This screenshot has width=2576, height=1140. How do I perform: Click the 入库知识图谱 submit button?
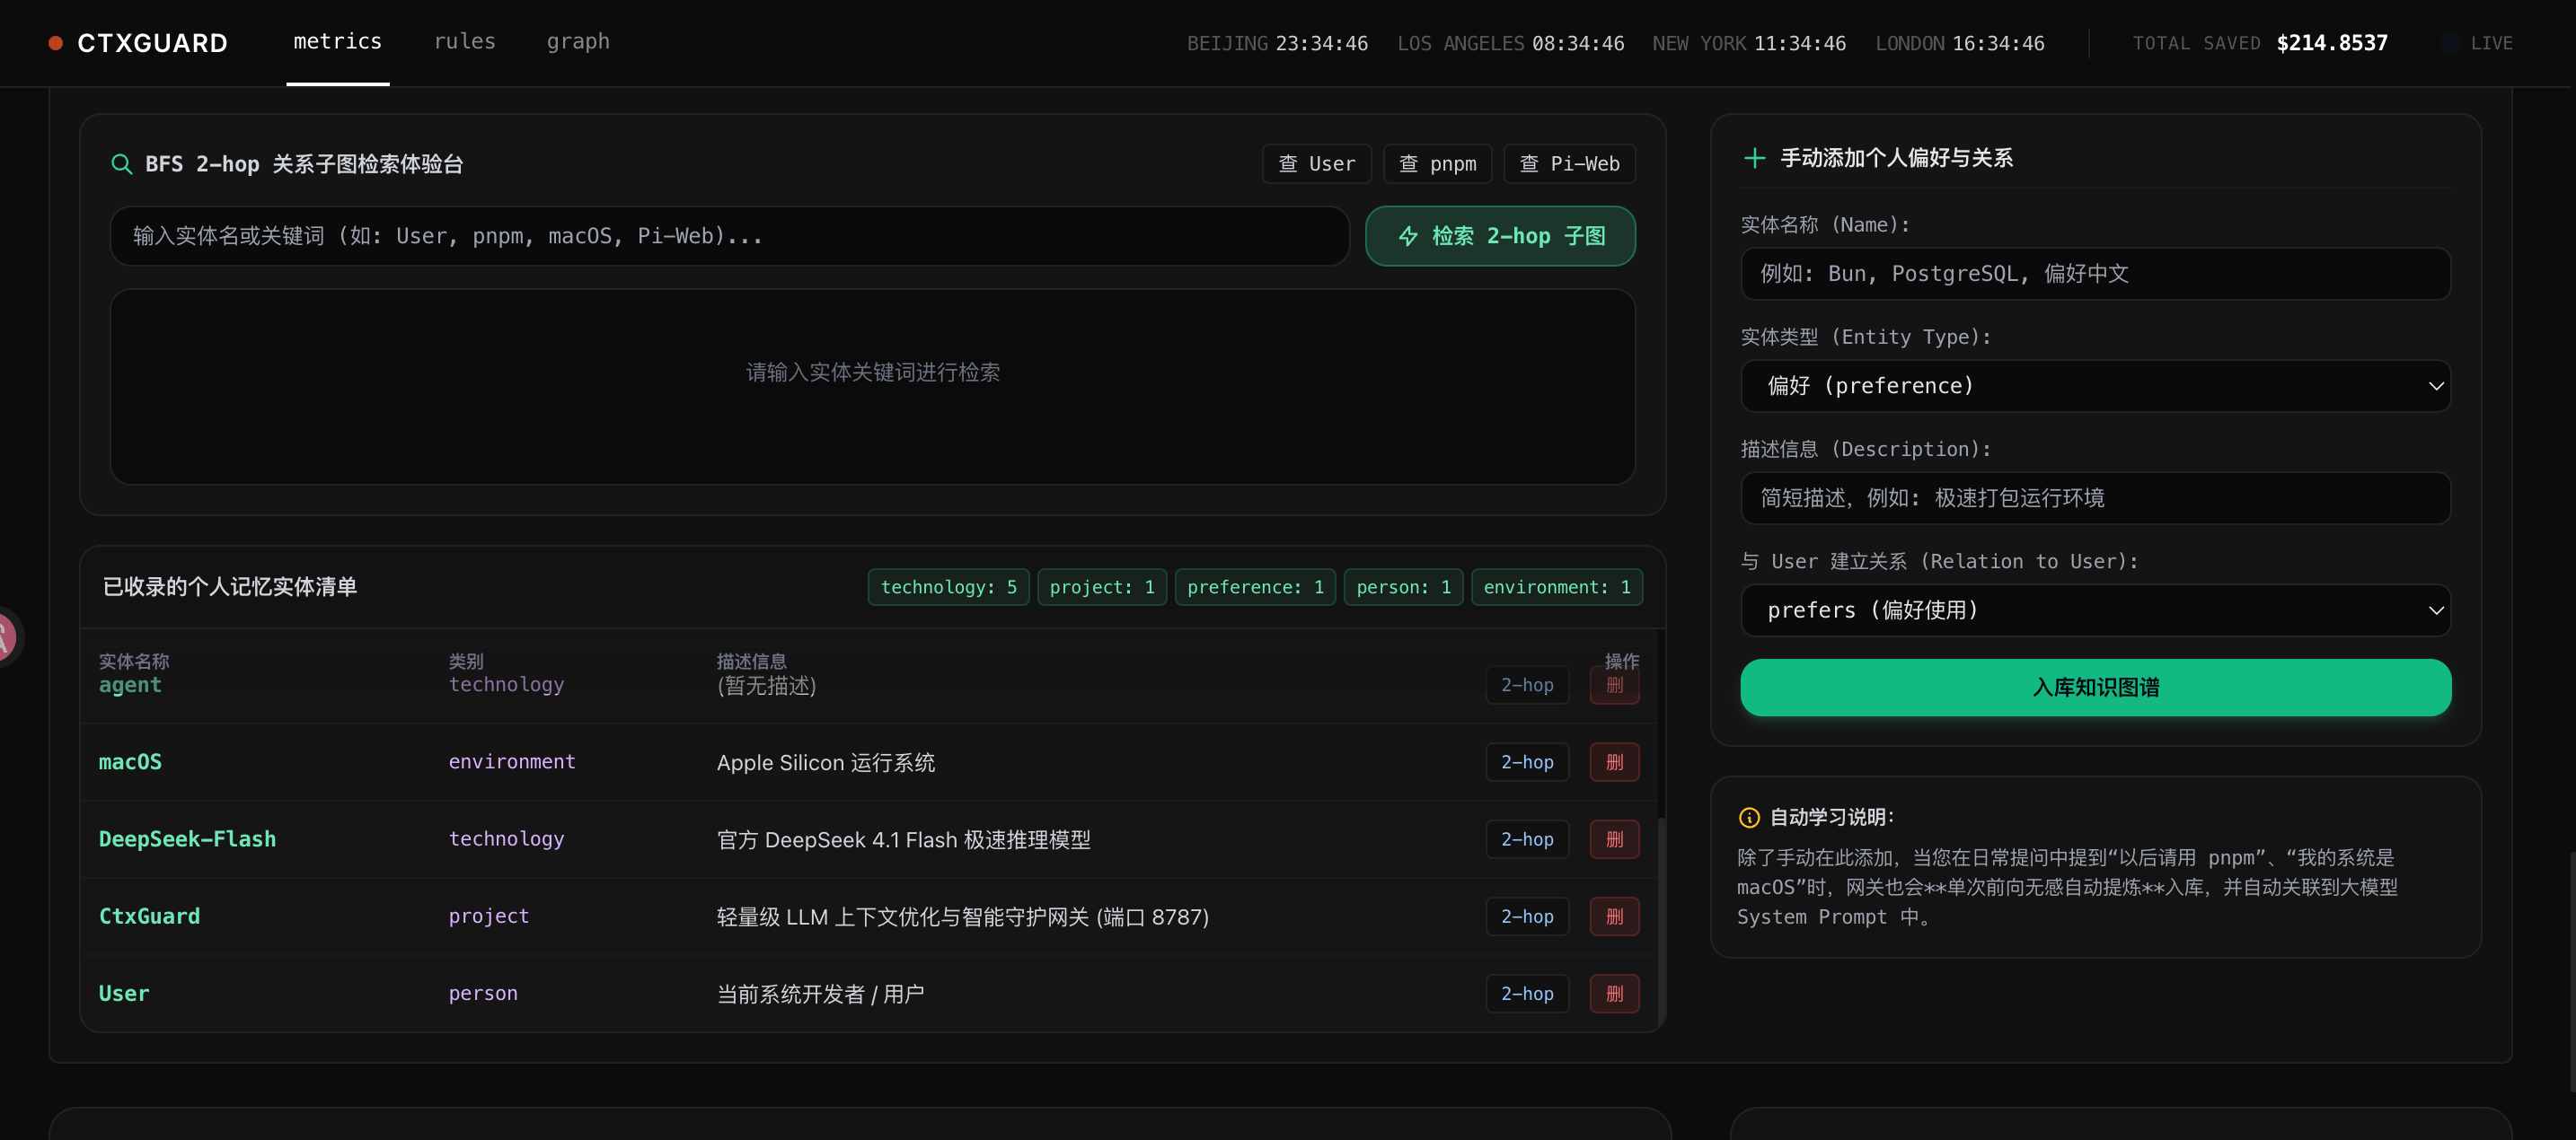coord(2095,688)
